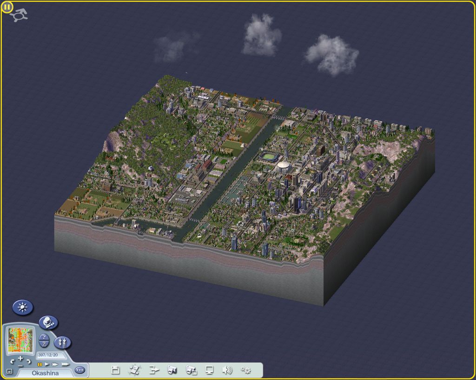This screenshot has height=380, width=476.
Task: Collapse the control panel with the minimize box
Action: [x=9, y=371]
